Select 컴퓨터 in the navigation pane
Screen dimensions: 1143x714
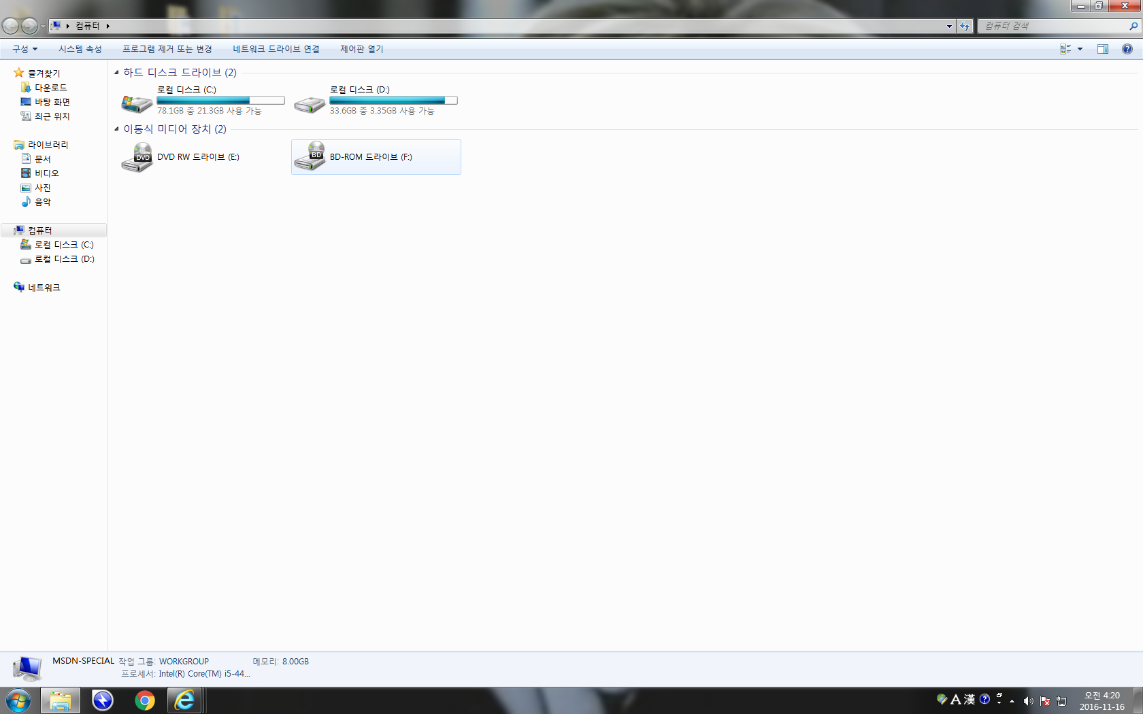40,231
